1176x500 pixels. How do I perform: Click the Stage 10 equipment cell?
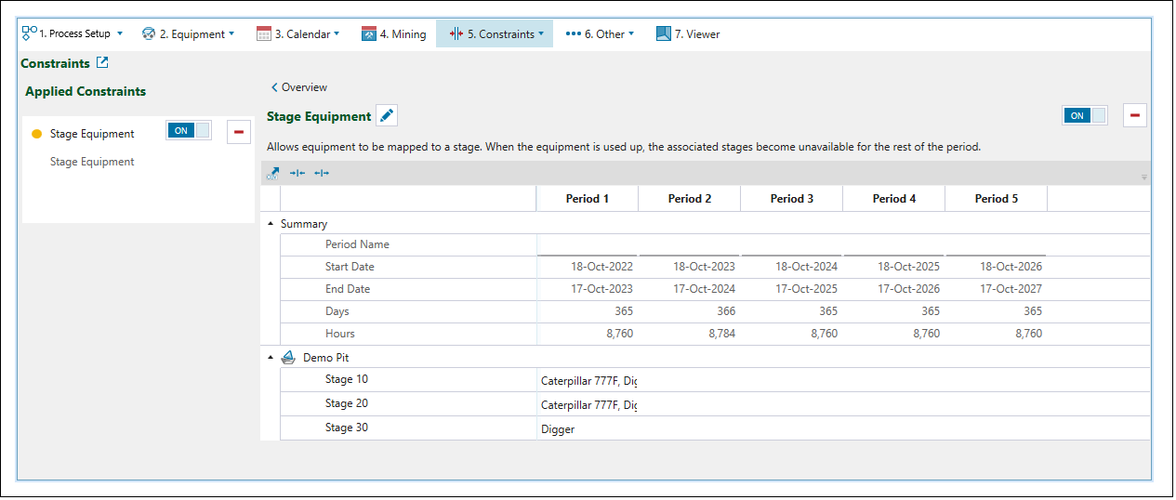point(588,380)
